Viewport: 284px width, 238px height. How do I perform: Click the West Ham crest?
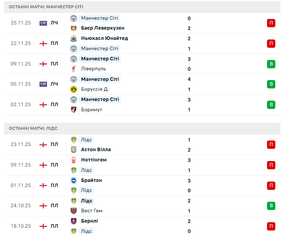[x=73, y=211]
